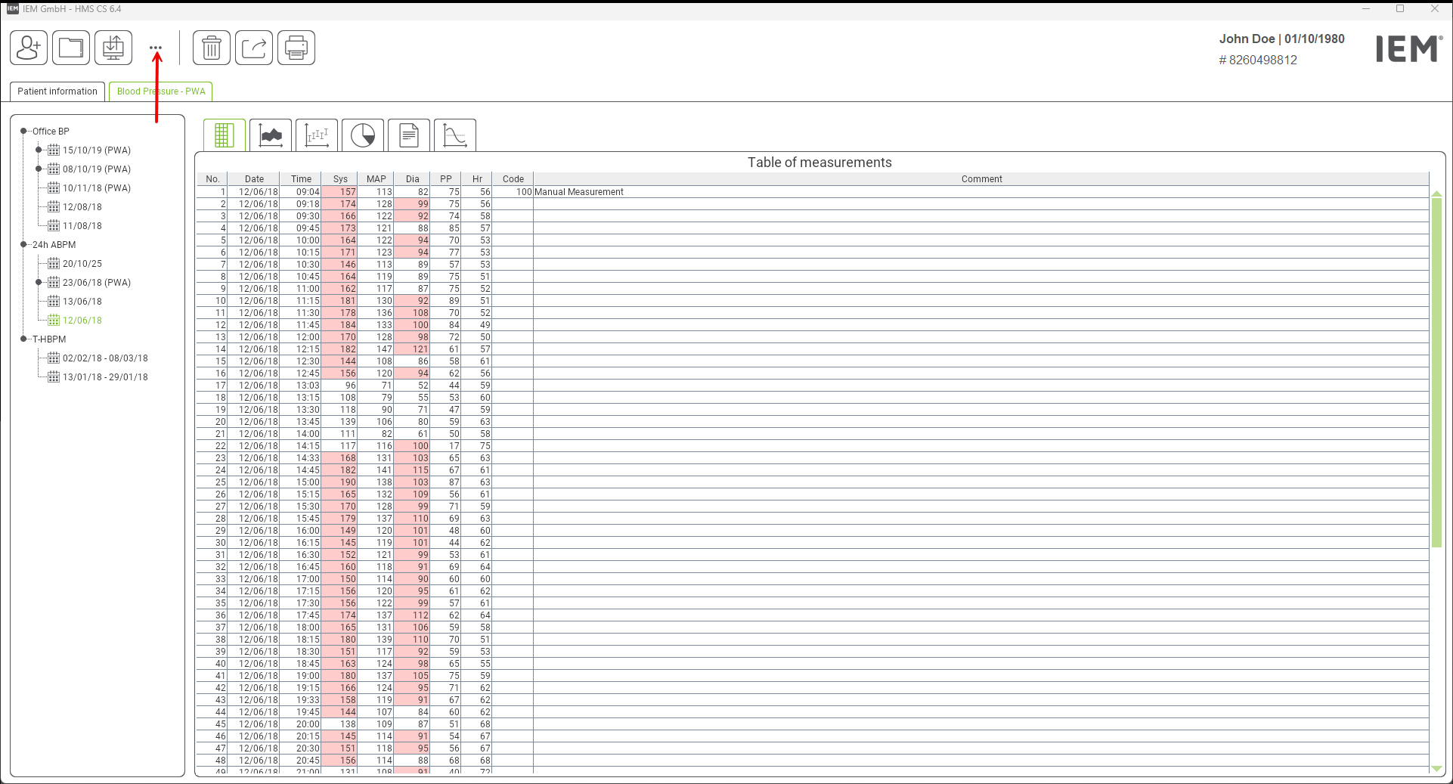Collapse the 24h ABPM tree node
This screenshot has width=1453, height=784.
(x=23, y=245)
